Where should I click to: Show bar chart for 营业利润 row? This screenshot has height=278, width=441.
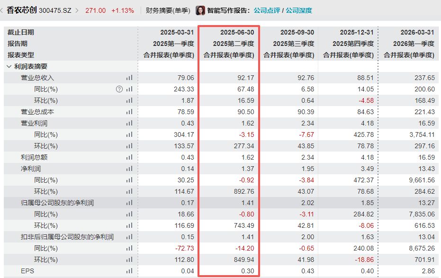pos(129,123)
